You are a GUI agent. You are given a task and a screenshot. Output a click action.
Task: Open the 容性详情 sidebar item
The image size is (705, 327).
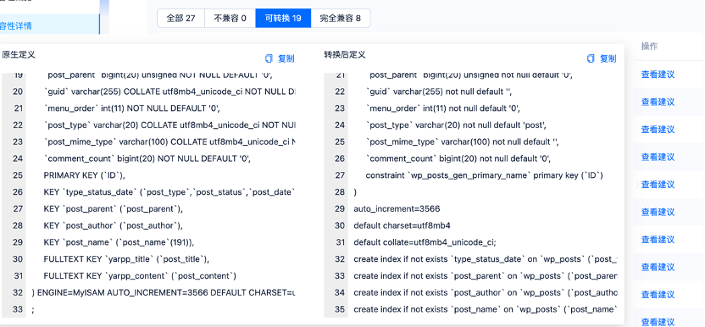tap(49, 25)
